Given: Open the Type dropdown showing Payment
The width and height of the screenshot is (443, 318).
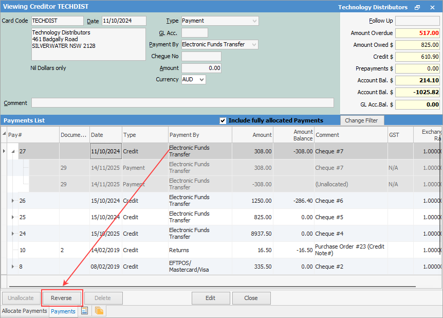Looking at the screenshot, I should [255, 21].
